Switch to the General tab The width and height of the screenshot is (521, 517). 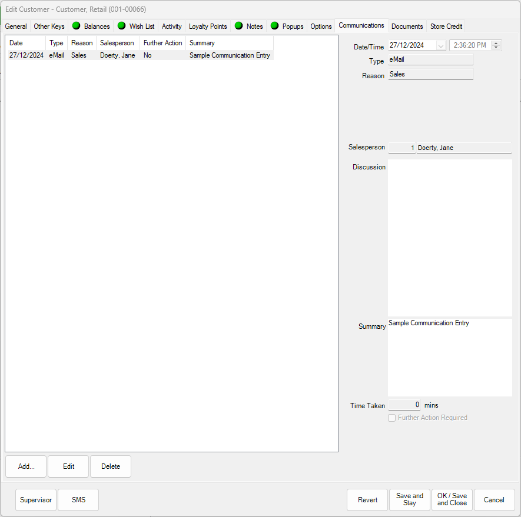pos(16,26)
